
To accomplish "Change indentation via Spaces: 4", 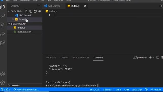I will (x=108, y=90).
